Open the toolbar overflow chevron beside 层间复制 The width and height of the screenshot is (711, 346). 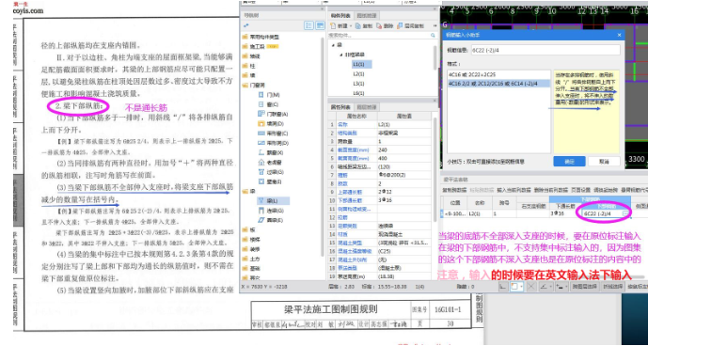[x=434, y=25]
